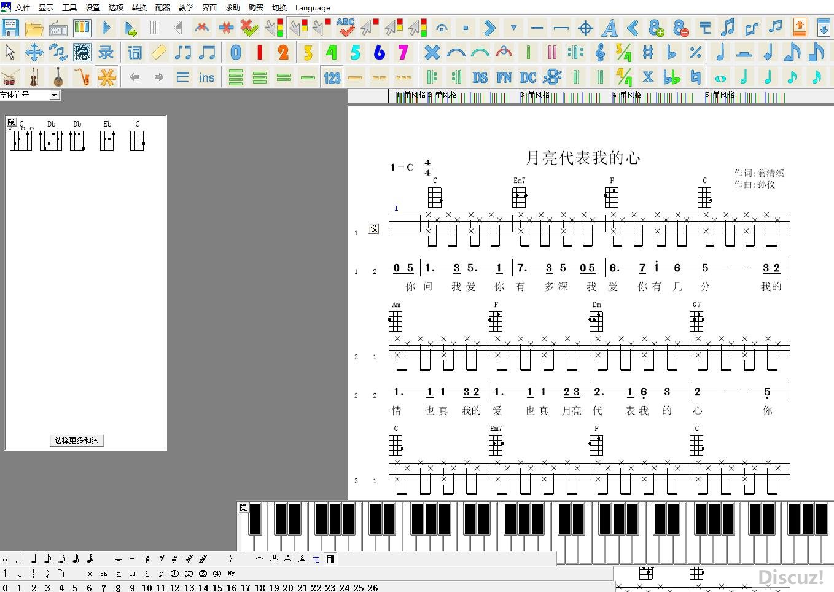Image resolution: width=834 pixels, height=592 pixels.
Task: Toggle the 隐 hide button in toolbar
Action: [x=82, y=52]
